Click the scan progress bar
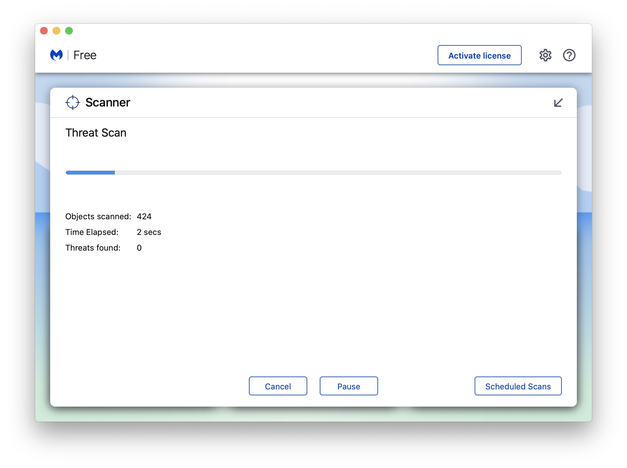The height and width of the screenshot is (468, 627). 313,173
